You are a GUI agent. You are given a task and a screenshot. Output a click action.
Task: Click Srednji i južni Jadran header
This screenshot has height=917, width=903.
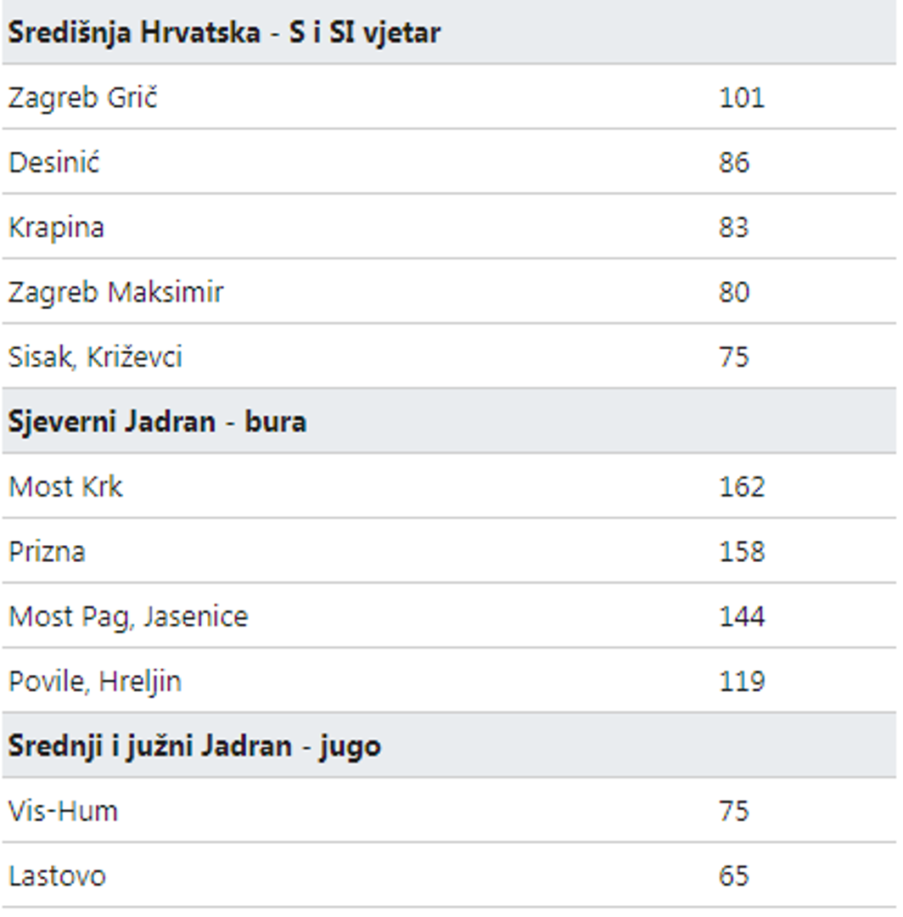point(194,746)
